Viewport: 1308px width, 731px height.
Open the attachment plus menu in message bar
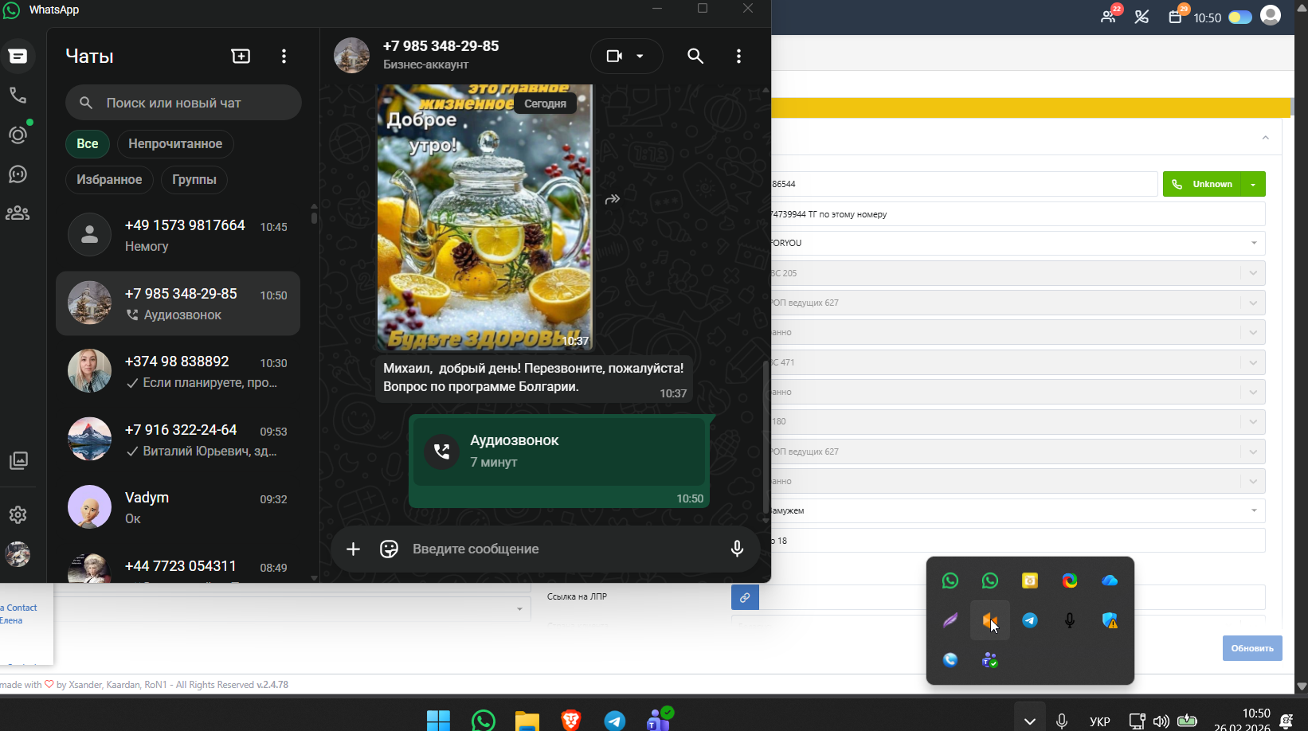pyautogui.click(x=353, y=549)
